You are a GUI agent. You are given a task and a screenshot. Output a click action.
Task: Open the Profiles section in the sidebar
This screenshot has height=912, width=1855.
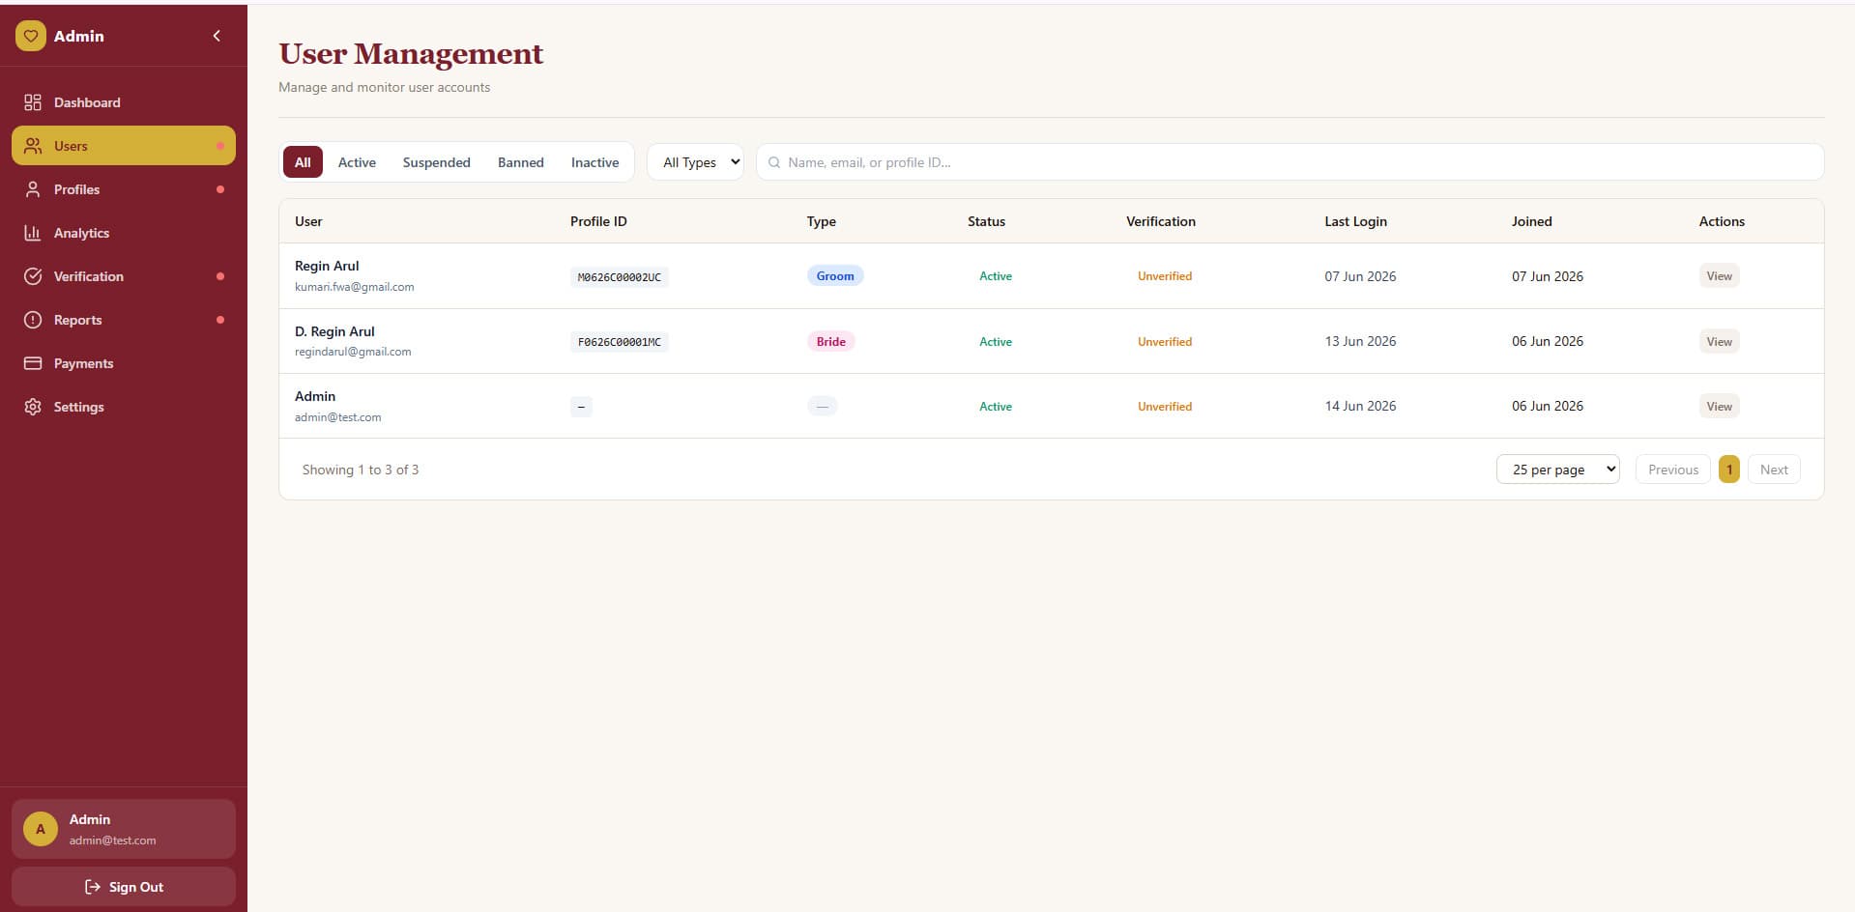tap(124, 189)
